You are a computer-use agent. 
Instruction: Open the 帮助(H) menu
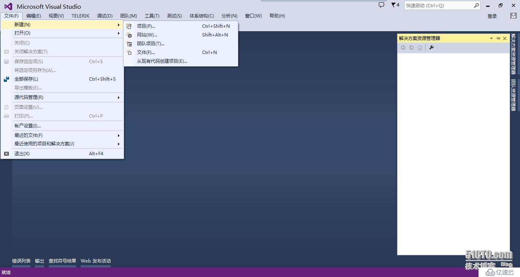click(x=277, y=16)
